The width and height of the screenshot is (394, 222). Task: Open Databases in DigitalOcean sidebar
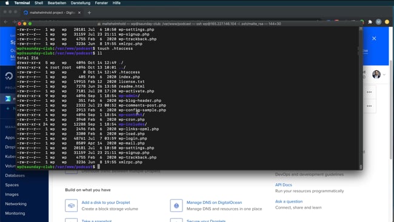pyautogui.click(x=15, y=175)
